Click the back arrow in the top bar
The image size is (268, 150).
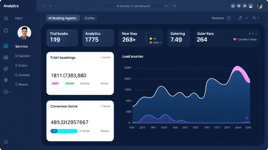point(44,6)
